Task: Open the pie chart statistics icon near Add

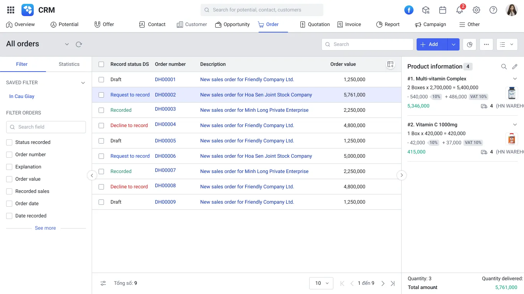Action: [469, 44]
